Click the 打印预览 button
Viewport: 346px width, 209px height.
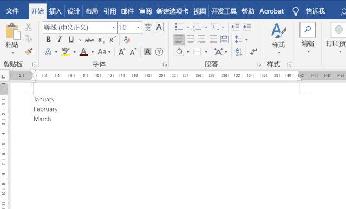coord(338,38)
